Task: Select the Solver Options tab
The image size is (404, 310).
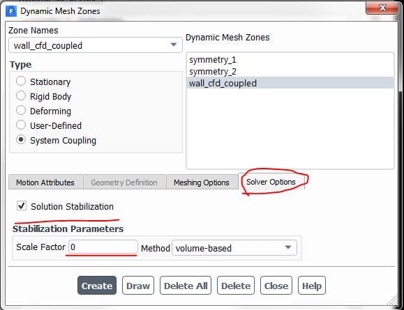Action: click(271, 182)
